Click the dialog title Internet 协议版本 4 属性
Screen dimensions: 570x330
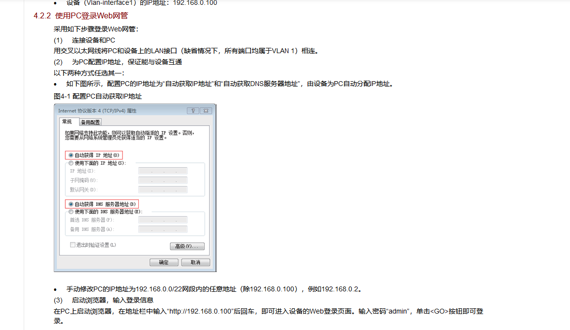point(97,111)
